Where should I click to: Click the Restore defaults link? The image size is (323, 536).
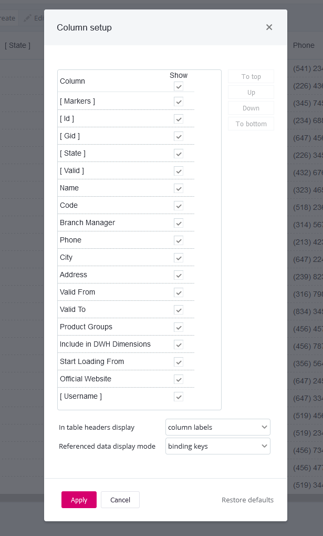click(x=247, y=500)
